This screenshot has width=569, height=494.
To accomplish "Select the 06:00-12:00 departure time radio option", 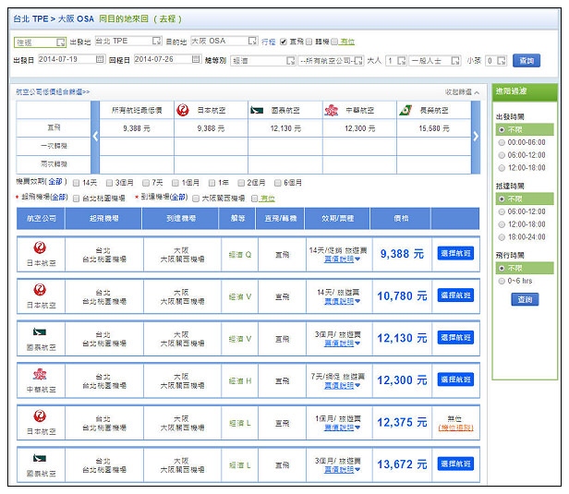I will click(501, 156).
